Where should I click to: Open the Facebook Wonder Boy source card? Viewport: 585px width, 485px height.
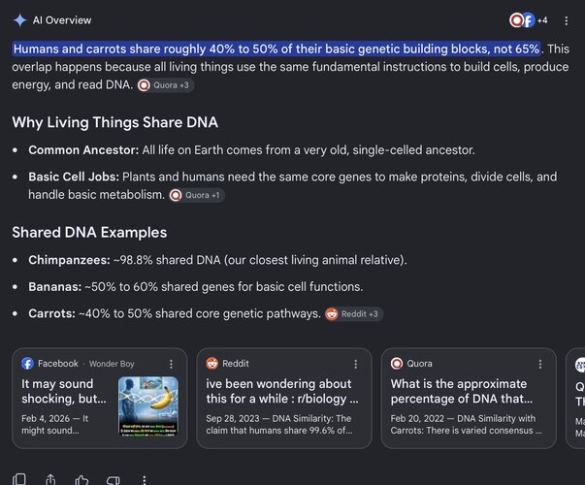[99, 398]
